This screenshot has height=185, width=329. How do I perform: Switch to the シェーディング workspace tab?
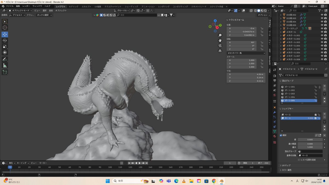[132, 6]
